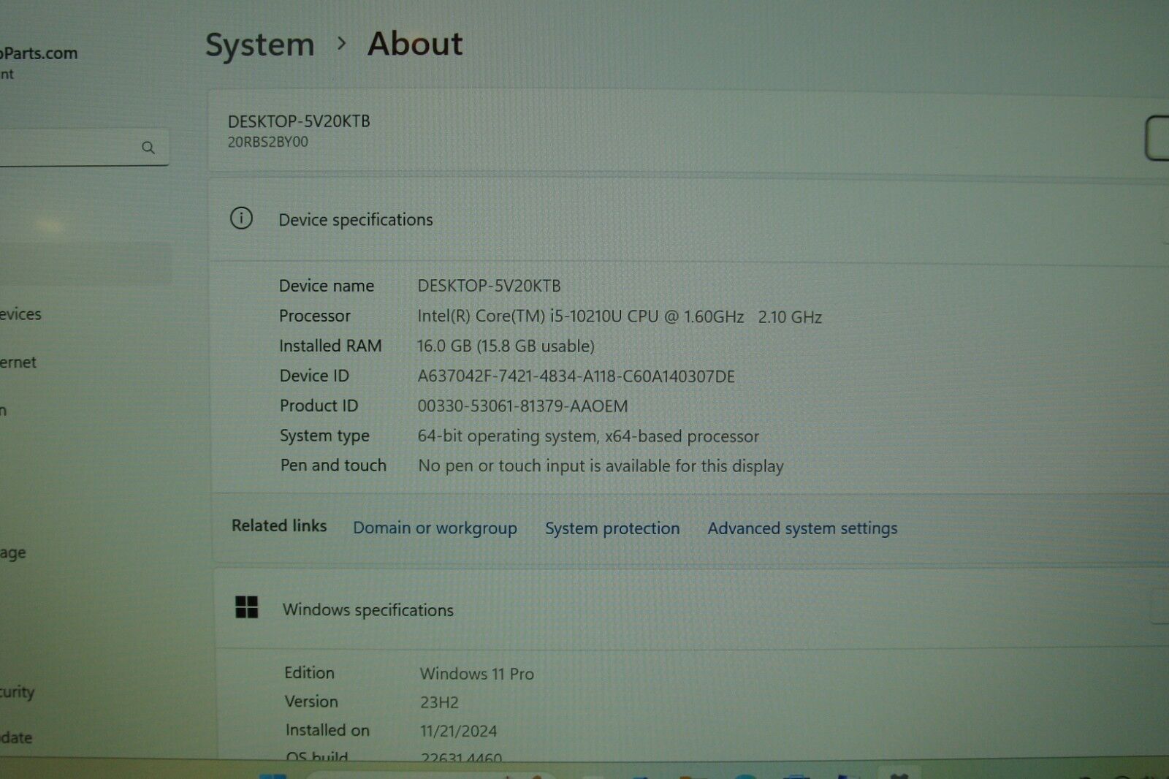Click the search magnifier icon in Settings sidebar
The width and height of the screenshot is (1169, 779).
point(148,148)
